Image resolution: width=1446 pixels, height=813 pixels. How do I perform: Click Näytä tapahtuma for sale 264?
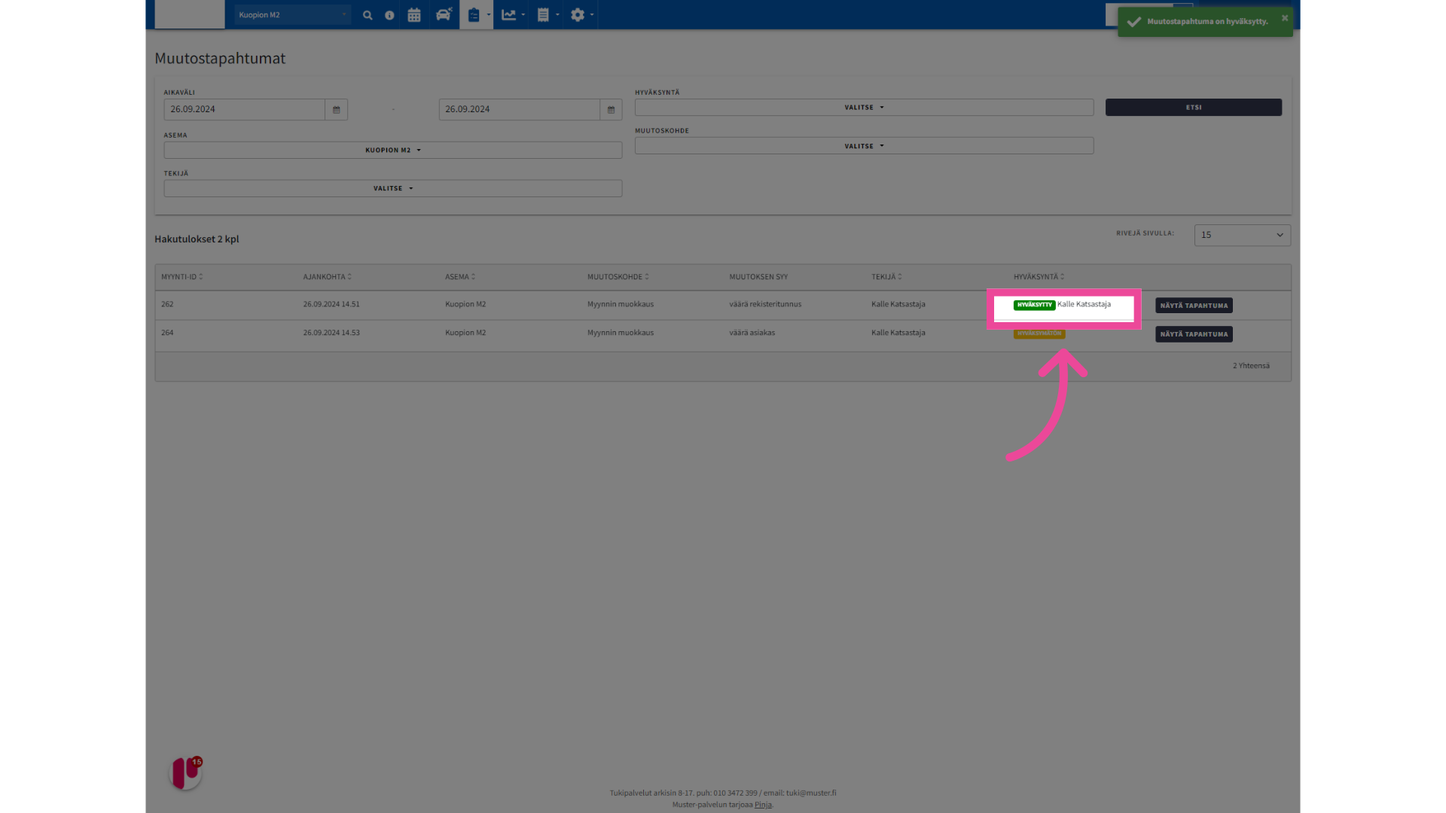[x=1194, y=334]
